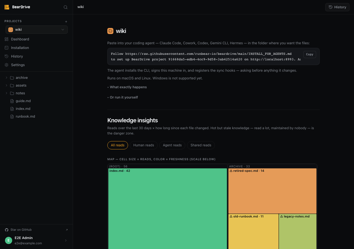354x249 pixels.
Task: Click the archive folder icon
Action: (x=12, y=78)
